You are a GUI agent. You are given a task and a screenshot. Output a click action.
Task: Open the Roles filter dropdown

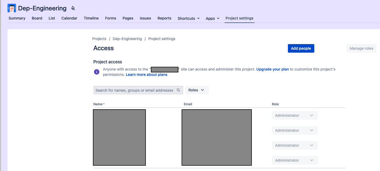tap(197, 90)
